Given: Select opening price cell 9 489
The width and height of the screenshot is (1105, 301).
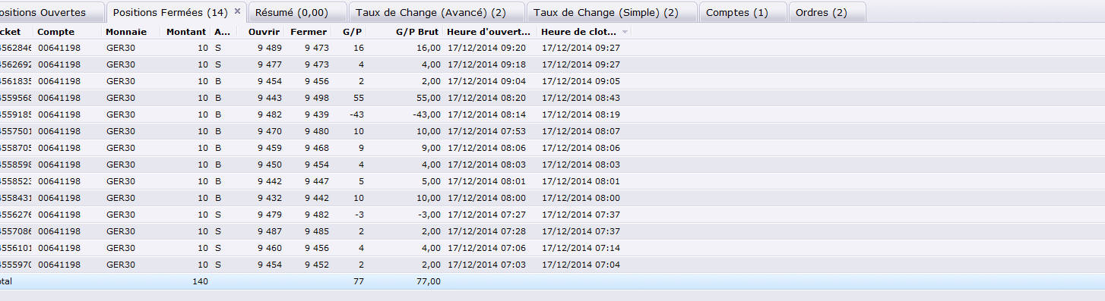Looking at the screenshot, I should pos(269,48).
